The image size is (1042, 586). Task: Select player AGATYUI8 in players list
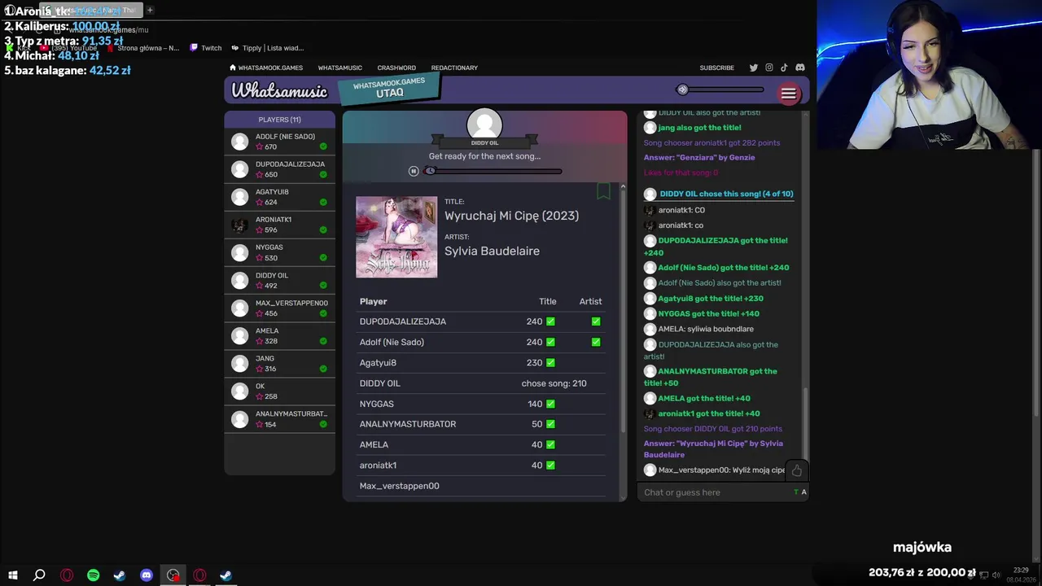(x=279, y=197)
